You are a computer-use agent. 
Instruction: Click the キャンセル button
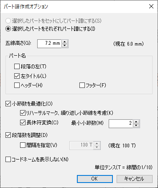[x=135, y=179]
